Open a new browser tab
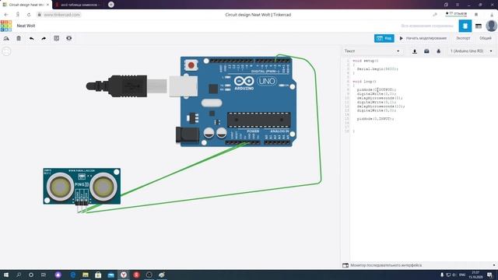The height and width of the screenshot is (280, 498). pos(110,5)
